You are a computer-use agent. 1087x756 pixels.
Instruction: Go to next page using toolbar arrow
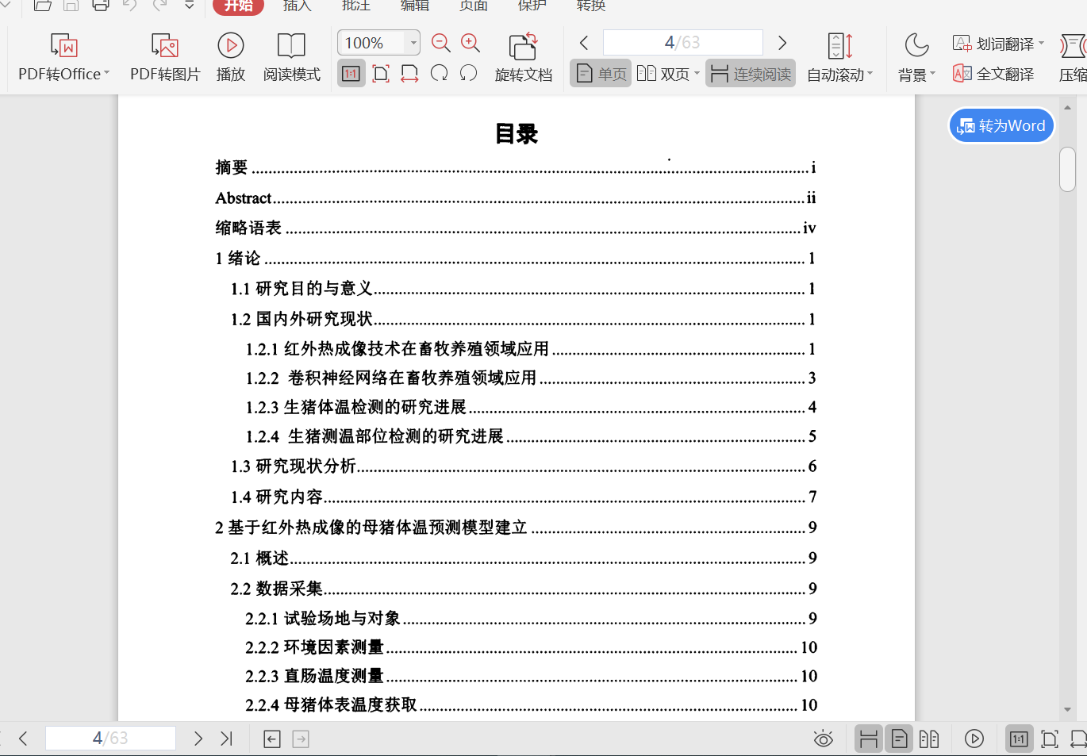pos(782,43)
